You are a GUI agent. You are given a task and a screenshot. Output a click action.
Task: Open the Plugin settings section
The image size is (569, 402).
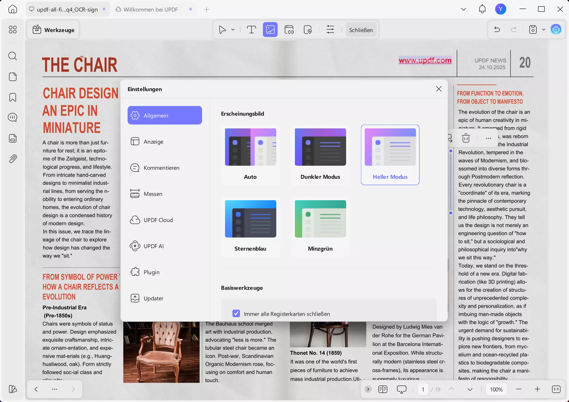click(165, 272)
